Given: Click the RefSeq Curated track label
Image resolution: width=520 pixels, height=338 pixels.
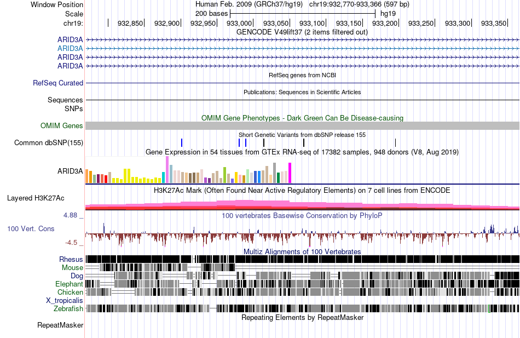Looking at the screenshot, I should [x=57, y=83].
